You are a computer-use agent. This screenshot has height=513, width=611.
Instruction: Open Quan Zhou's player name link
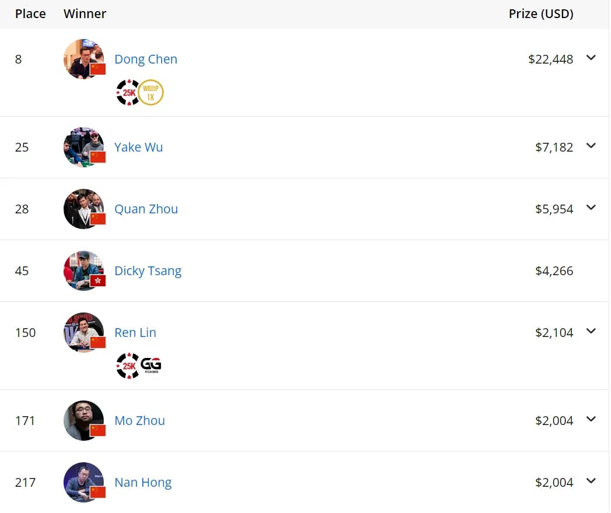pos(146,209)
